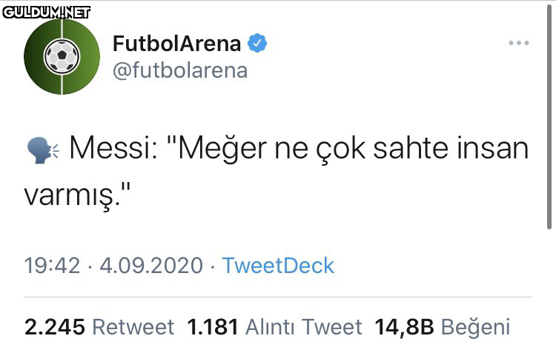View the 2.245 retweet count number
Screen dimensions: 556x350
point(56,327)
